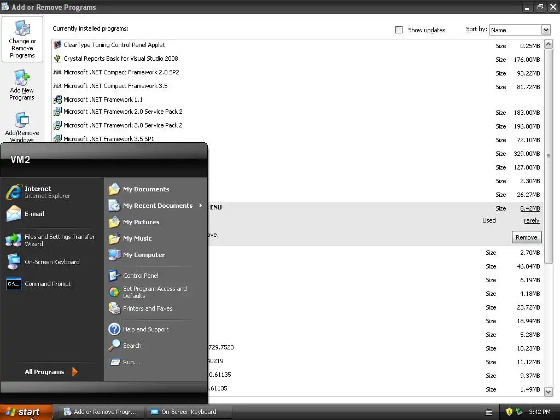Open Set Program Access and Defaults

148,292
